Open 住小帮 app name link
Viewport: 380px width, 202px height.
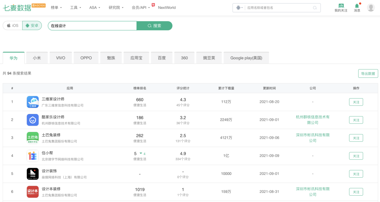coord(47,153)
